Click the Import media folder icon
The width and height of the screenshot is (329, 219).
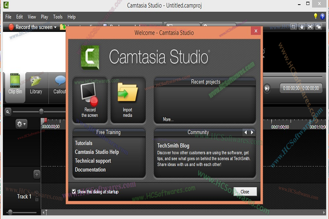tap(127, 94)
